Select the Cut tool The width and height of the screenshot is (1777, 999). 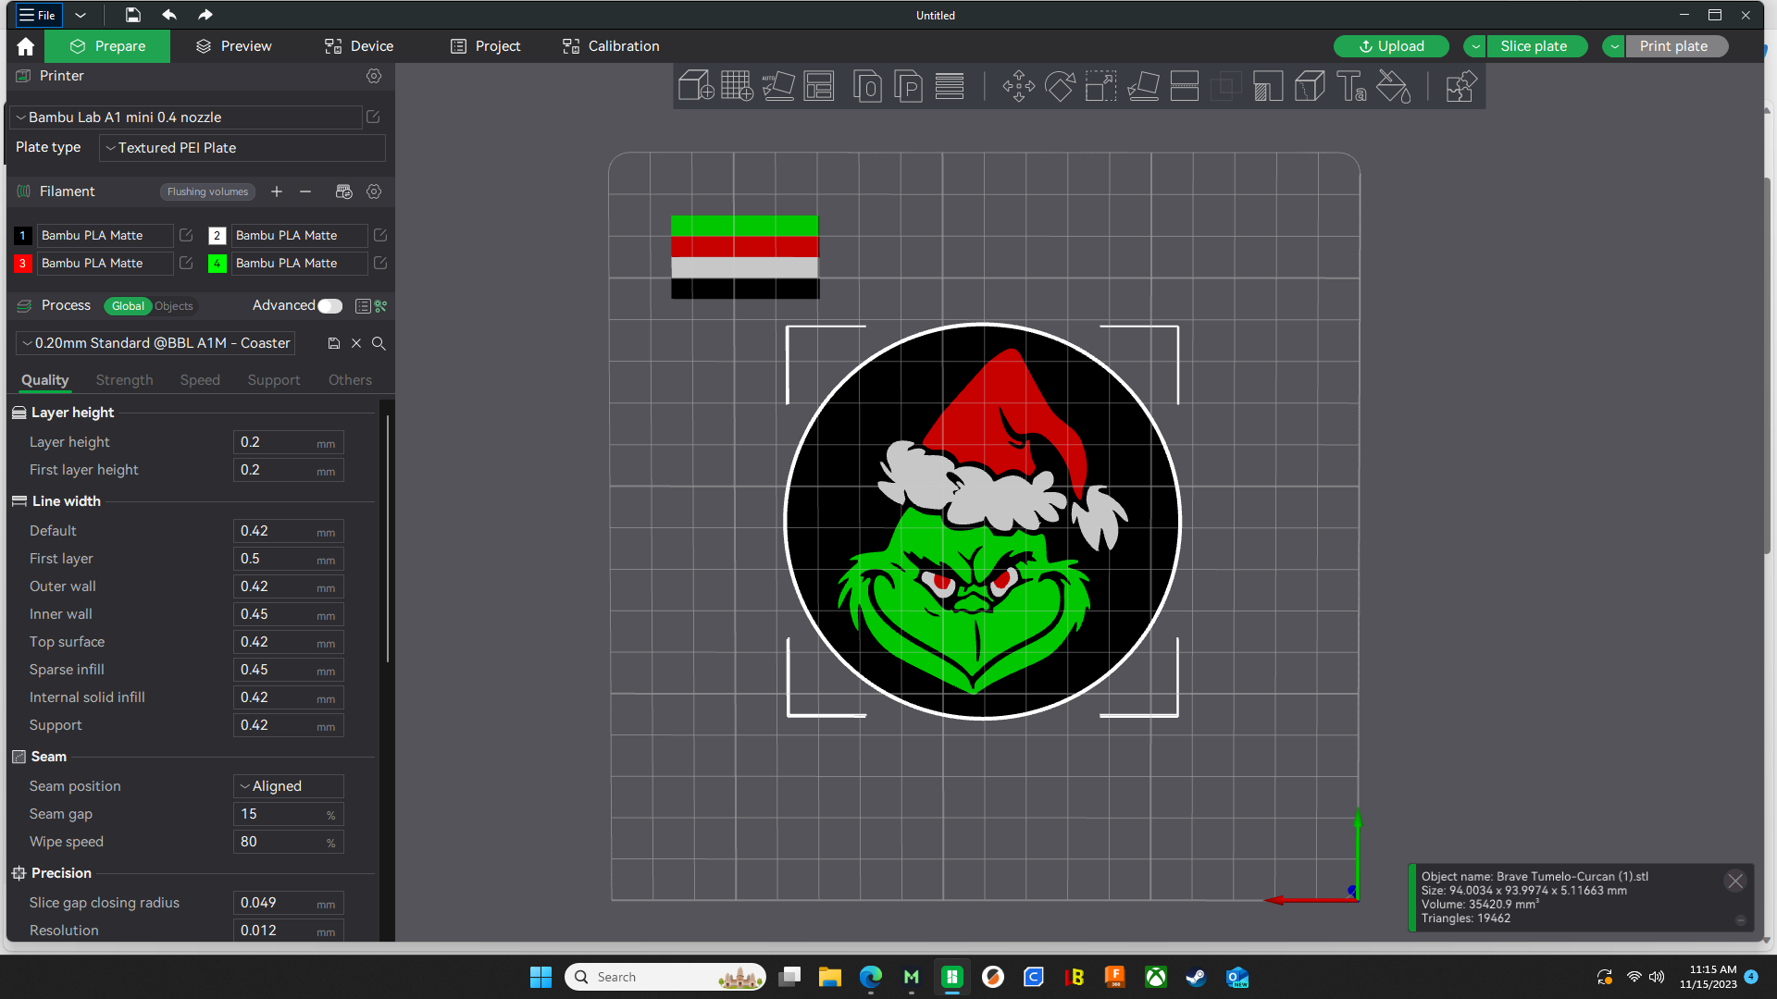[1185, 86]
